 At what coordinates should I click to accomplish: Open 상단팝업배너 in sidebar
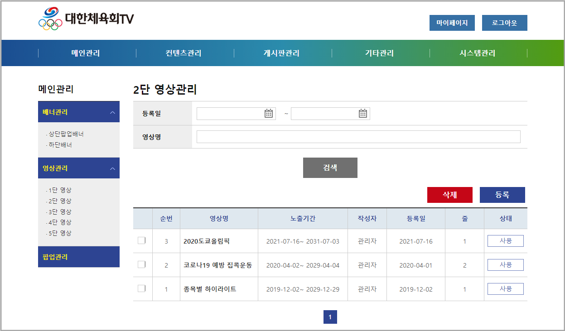66,134
